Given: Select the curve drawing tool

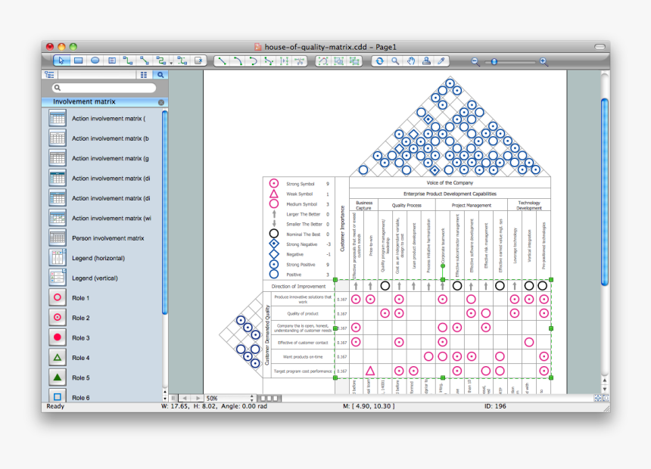Looking at the screenshot, I should click(237, 60).
